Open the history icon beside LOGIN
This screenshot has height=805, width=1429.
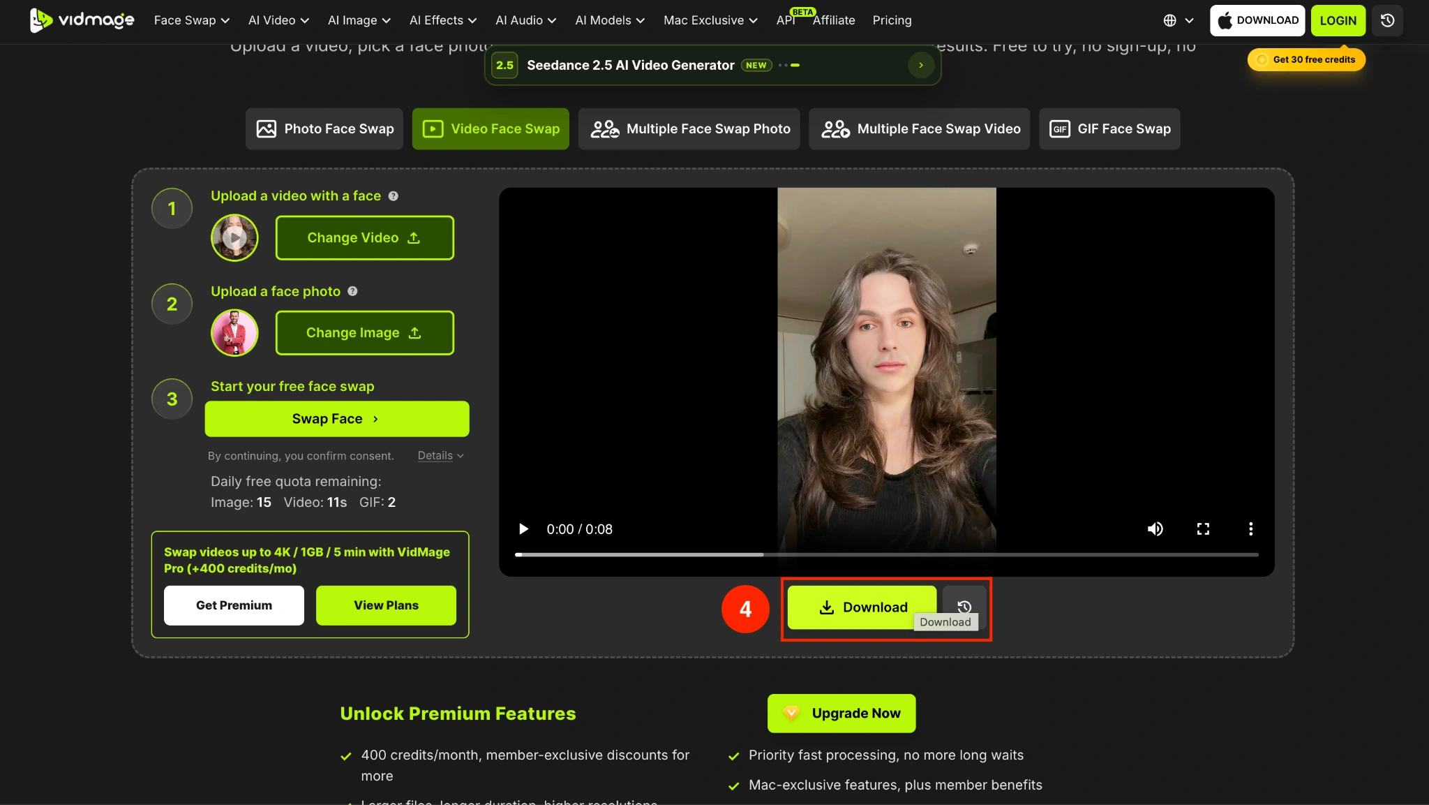pyautogui.click(x=1387, y=20)
